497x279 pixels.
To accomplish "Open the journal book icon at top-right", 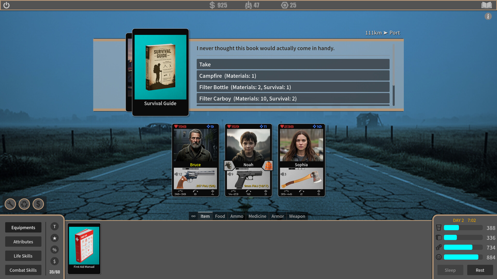I will click(x=487, y=5).
